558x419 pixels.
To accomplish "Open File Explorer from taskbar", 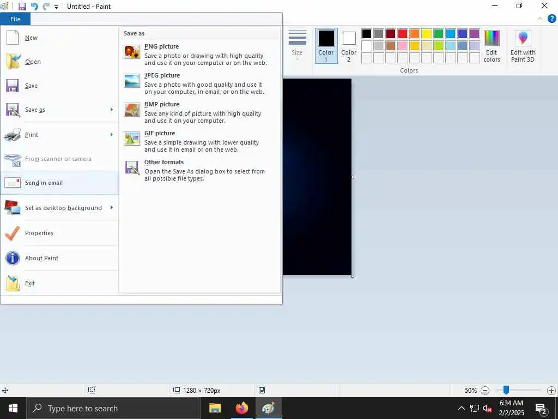I will (x=215, y=408).
